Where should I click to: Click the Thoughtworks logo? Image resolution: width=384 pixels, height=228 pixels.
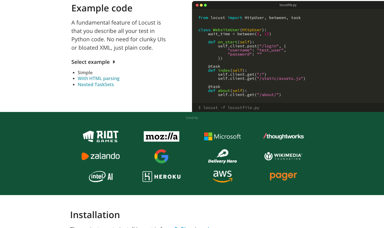tap(283, 136)
